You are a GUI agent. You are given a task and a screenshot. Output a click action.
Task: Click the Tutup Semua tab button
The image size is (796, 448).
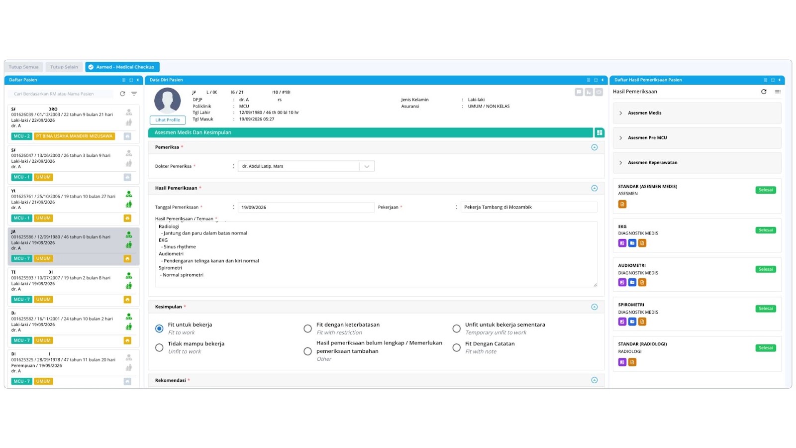coord(23,67)
